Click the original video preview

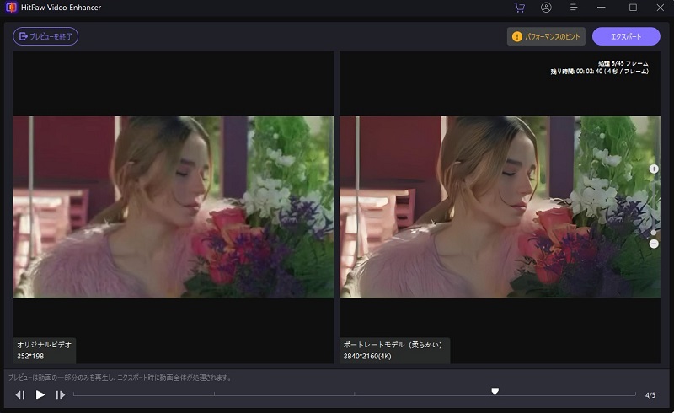(x=174, y=207)
